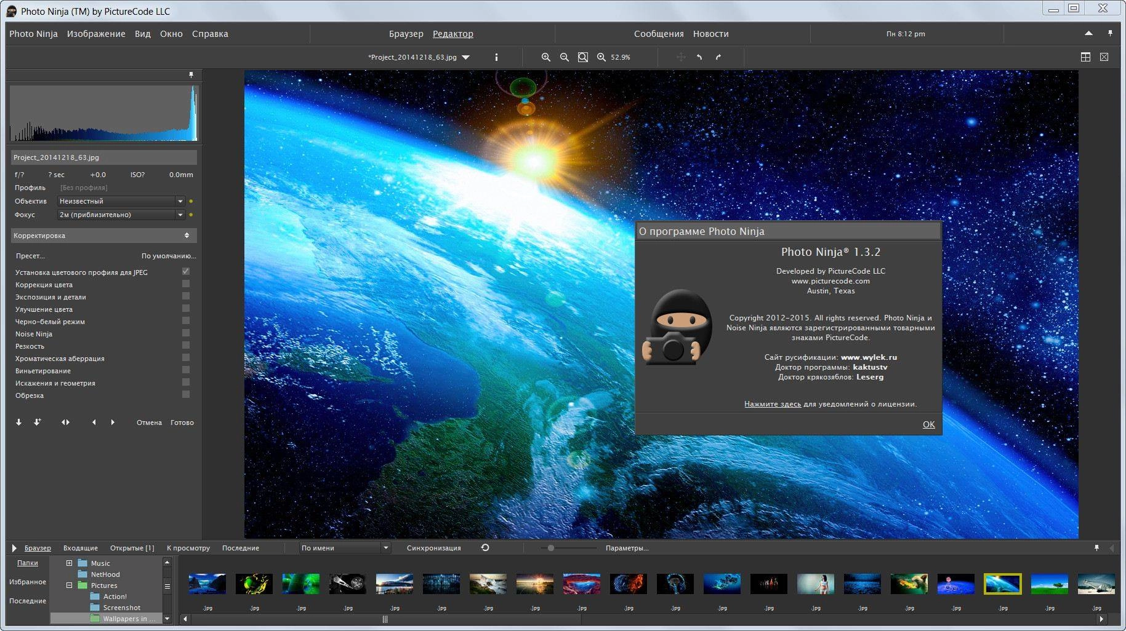Click yellow dot next to Фокус
The width and height of the screenshot is (1126, 631).
[191, 215]
